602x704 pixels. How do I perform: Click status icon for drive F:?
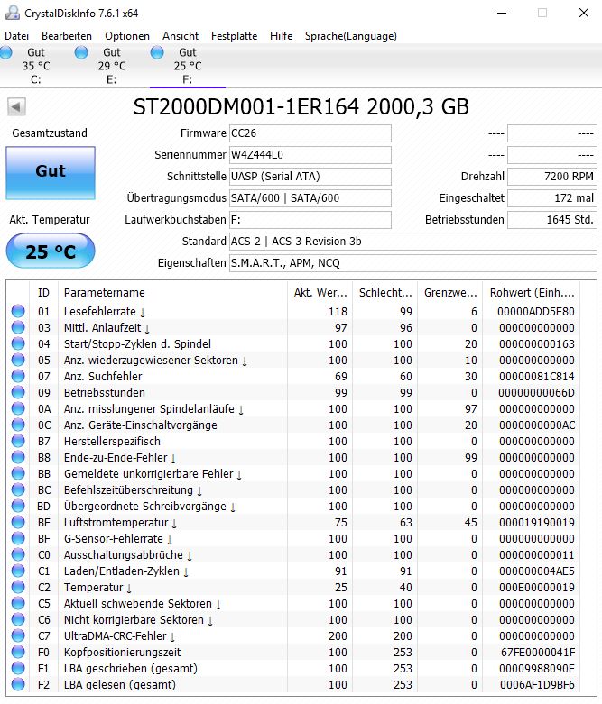157,52
